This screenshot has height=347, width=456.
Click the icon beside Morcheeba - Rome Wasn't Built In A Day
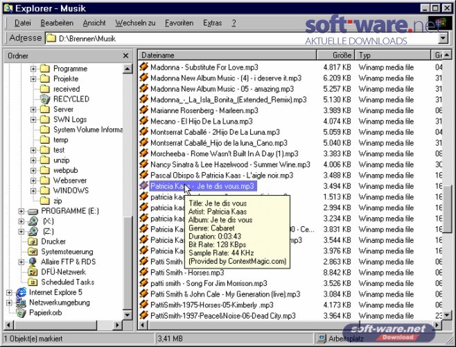tap(143, 153)
